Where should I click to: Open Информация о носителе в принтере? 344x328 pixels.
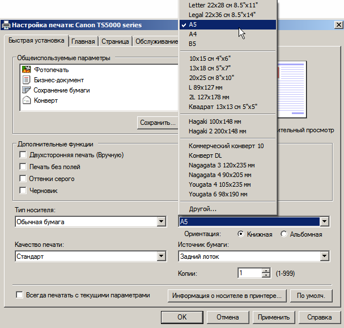[227, 296]
